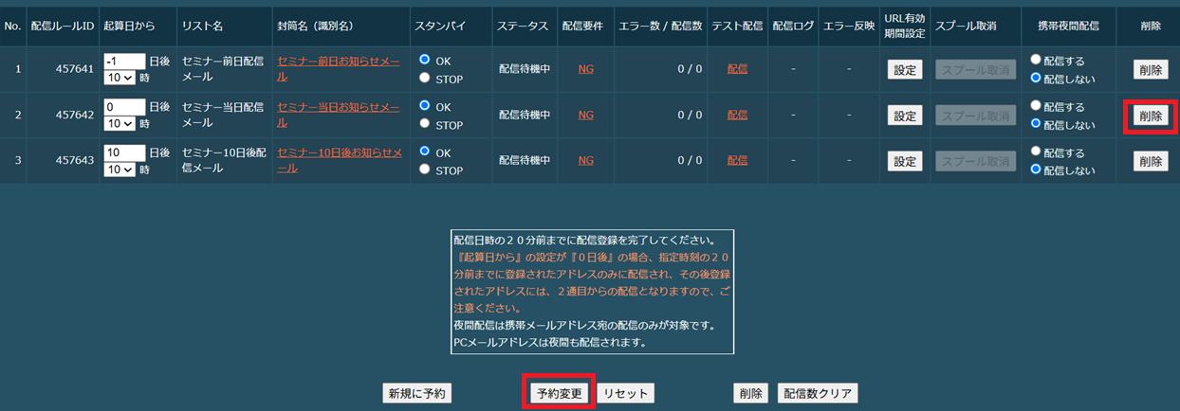This screenshot has width=1180, height=411.
Task: Select OK standby for rule 457643
Action: pyautogui.click(x=424, y=152)
